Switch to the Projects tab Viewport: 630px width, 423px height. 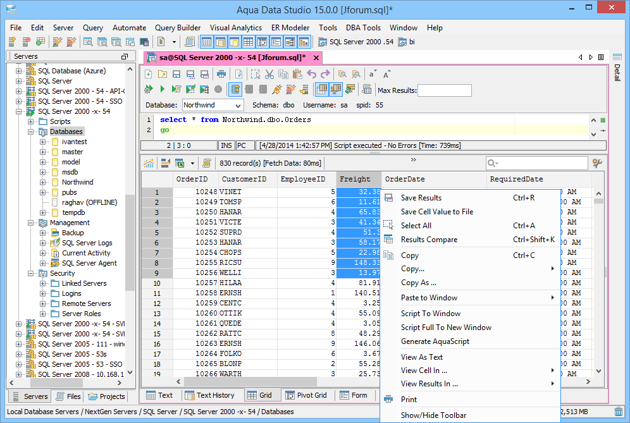tap(107, 396)
